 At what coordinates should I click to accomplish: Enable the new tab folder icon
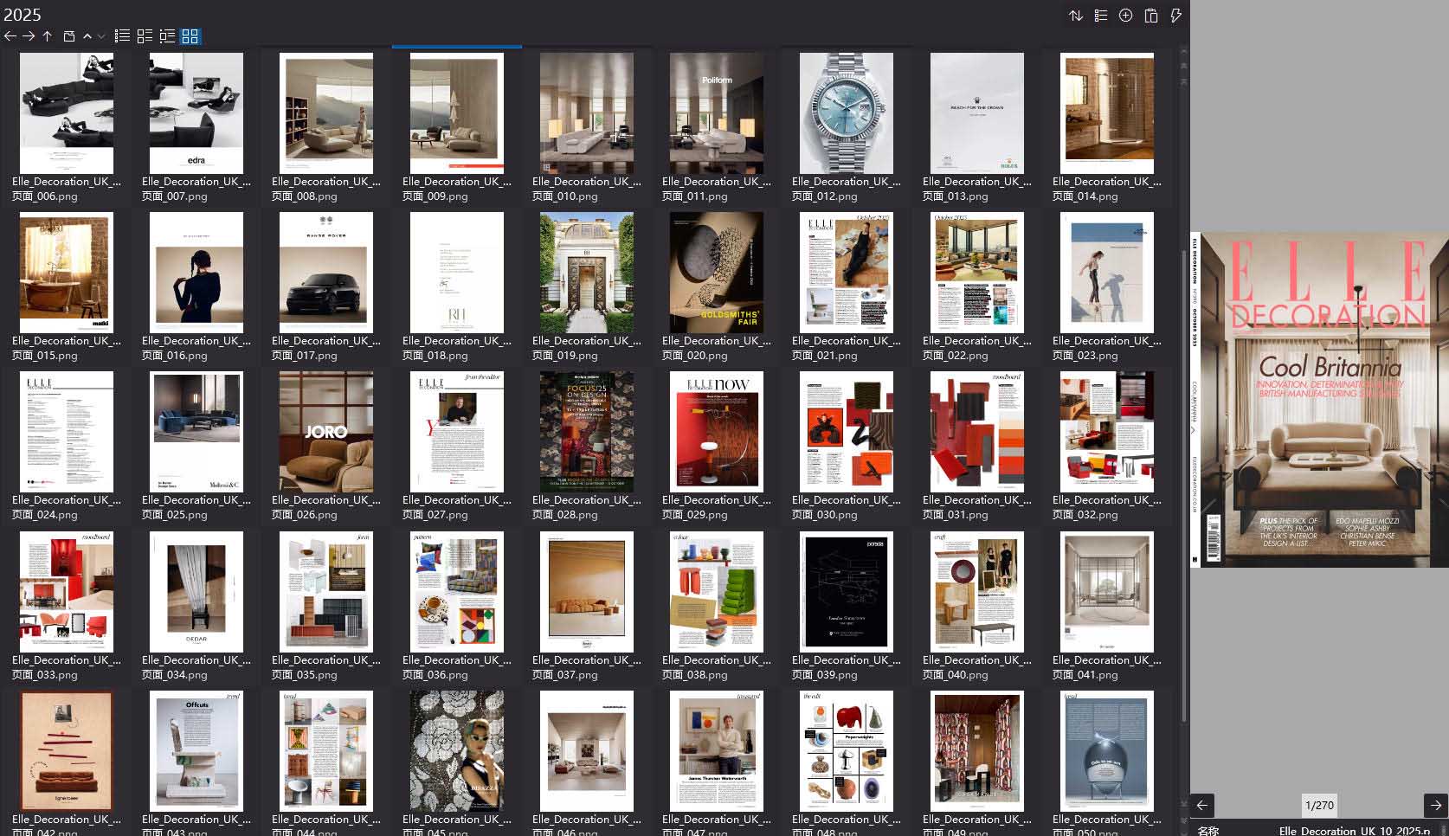pyautogui.click(x=68, y=36)
